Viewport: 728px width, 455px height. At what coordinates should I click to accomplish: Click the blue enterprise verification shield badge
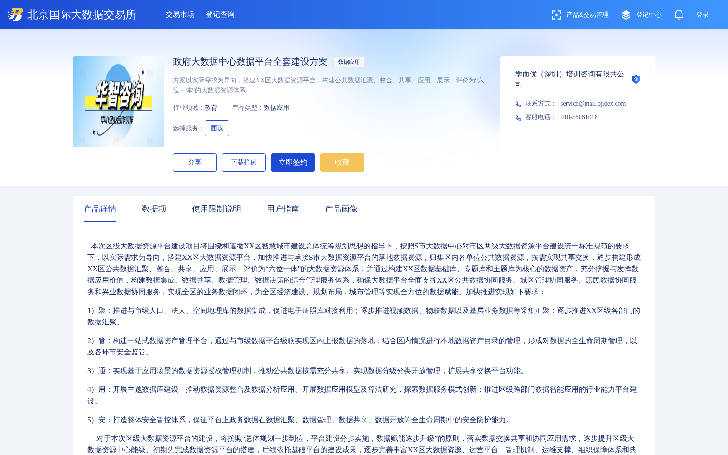[x=636, y=79]
